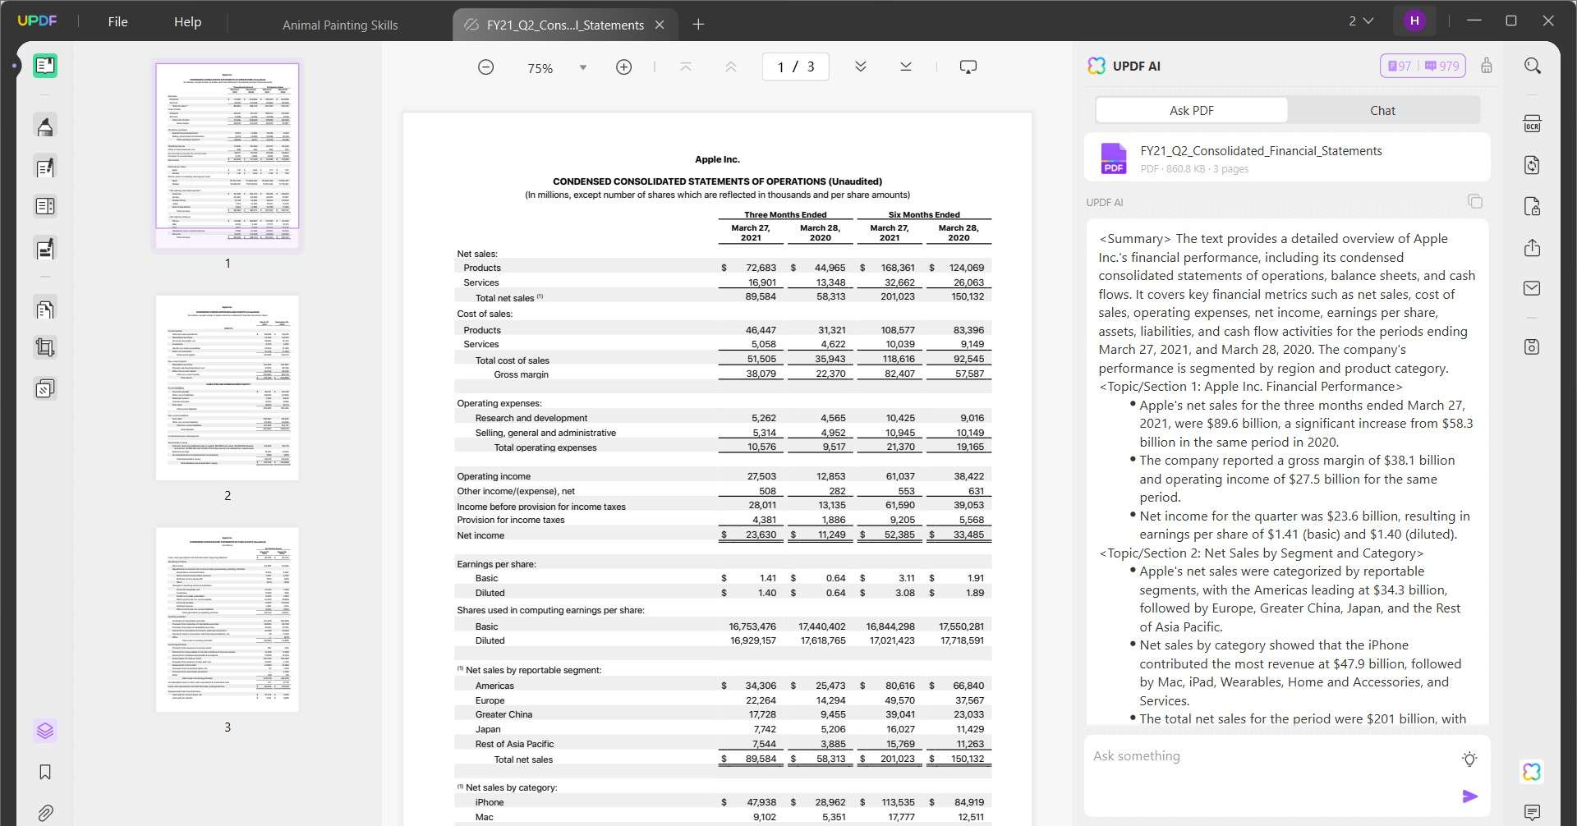Click the 'Research and development' row label

531,418
